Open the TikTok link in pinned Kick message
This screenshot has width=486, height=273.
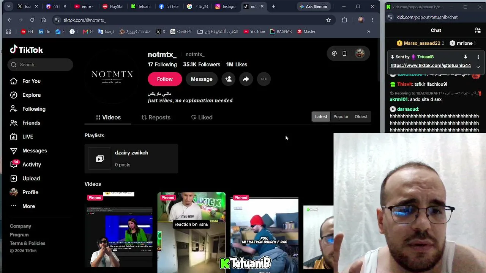tap(431, 66)
